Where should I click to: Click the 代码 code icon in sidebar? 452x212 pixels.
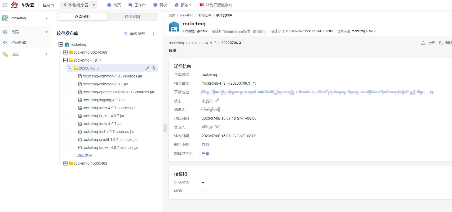5,32
